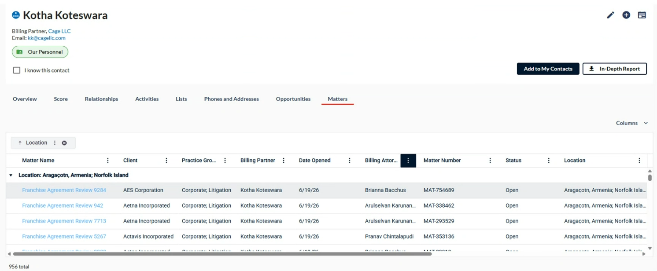Screen dimensions: 657x271
Task: Click the vertical scrollbar thumb of the table
Action: 650,178
